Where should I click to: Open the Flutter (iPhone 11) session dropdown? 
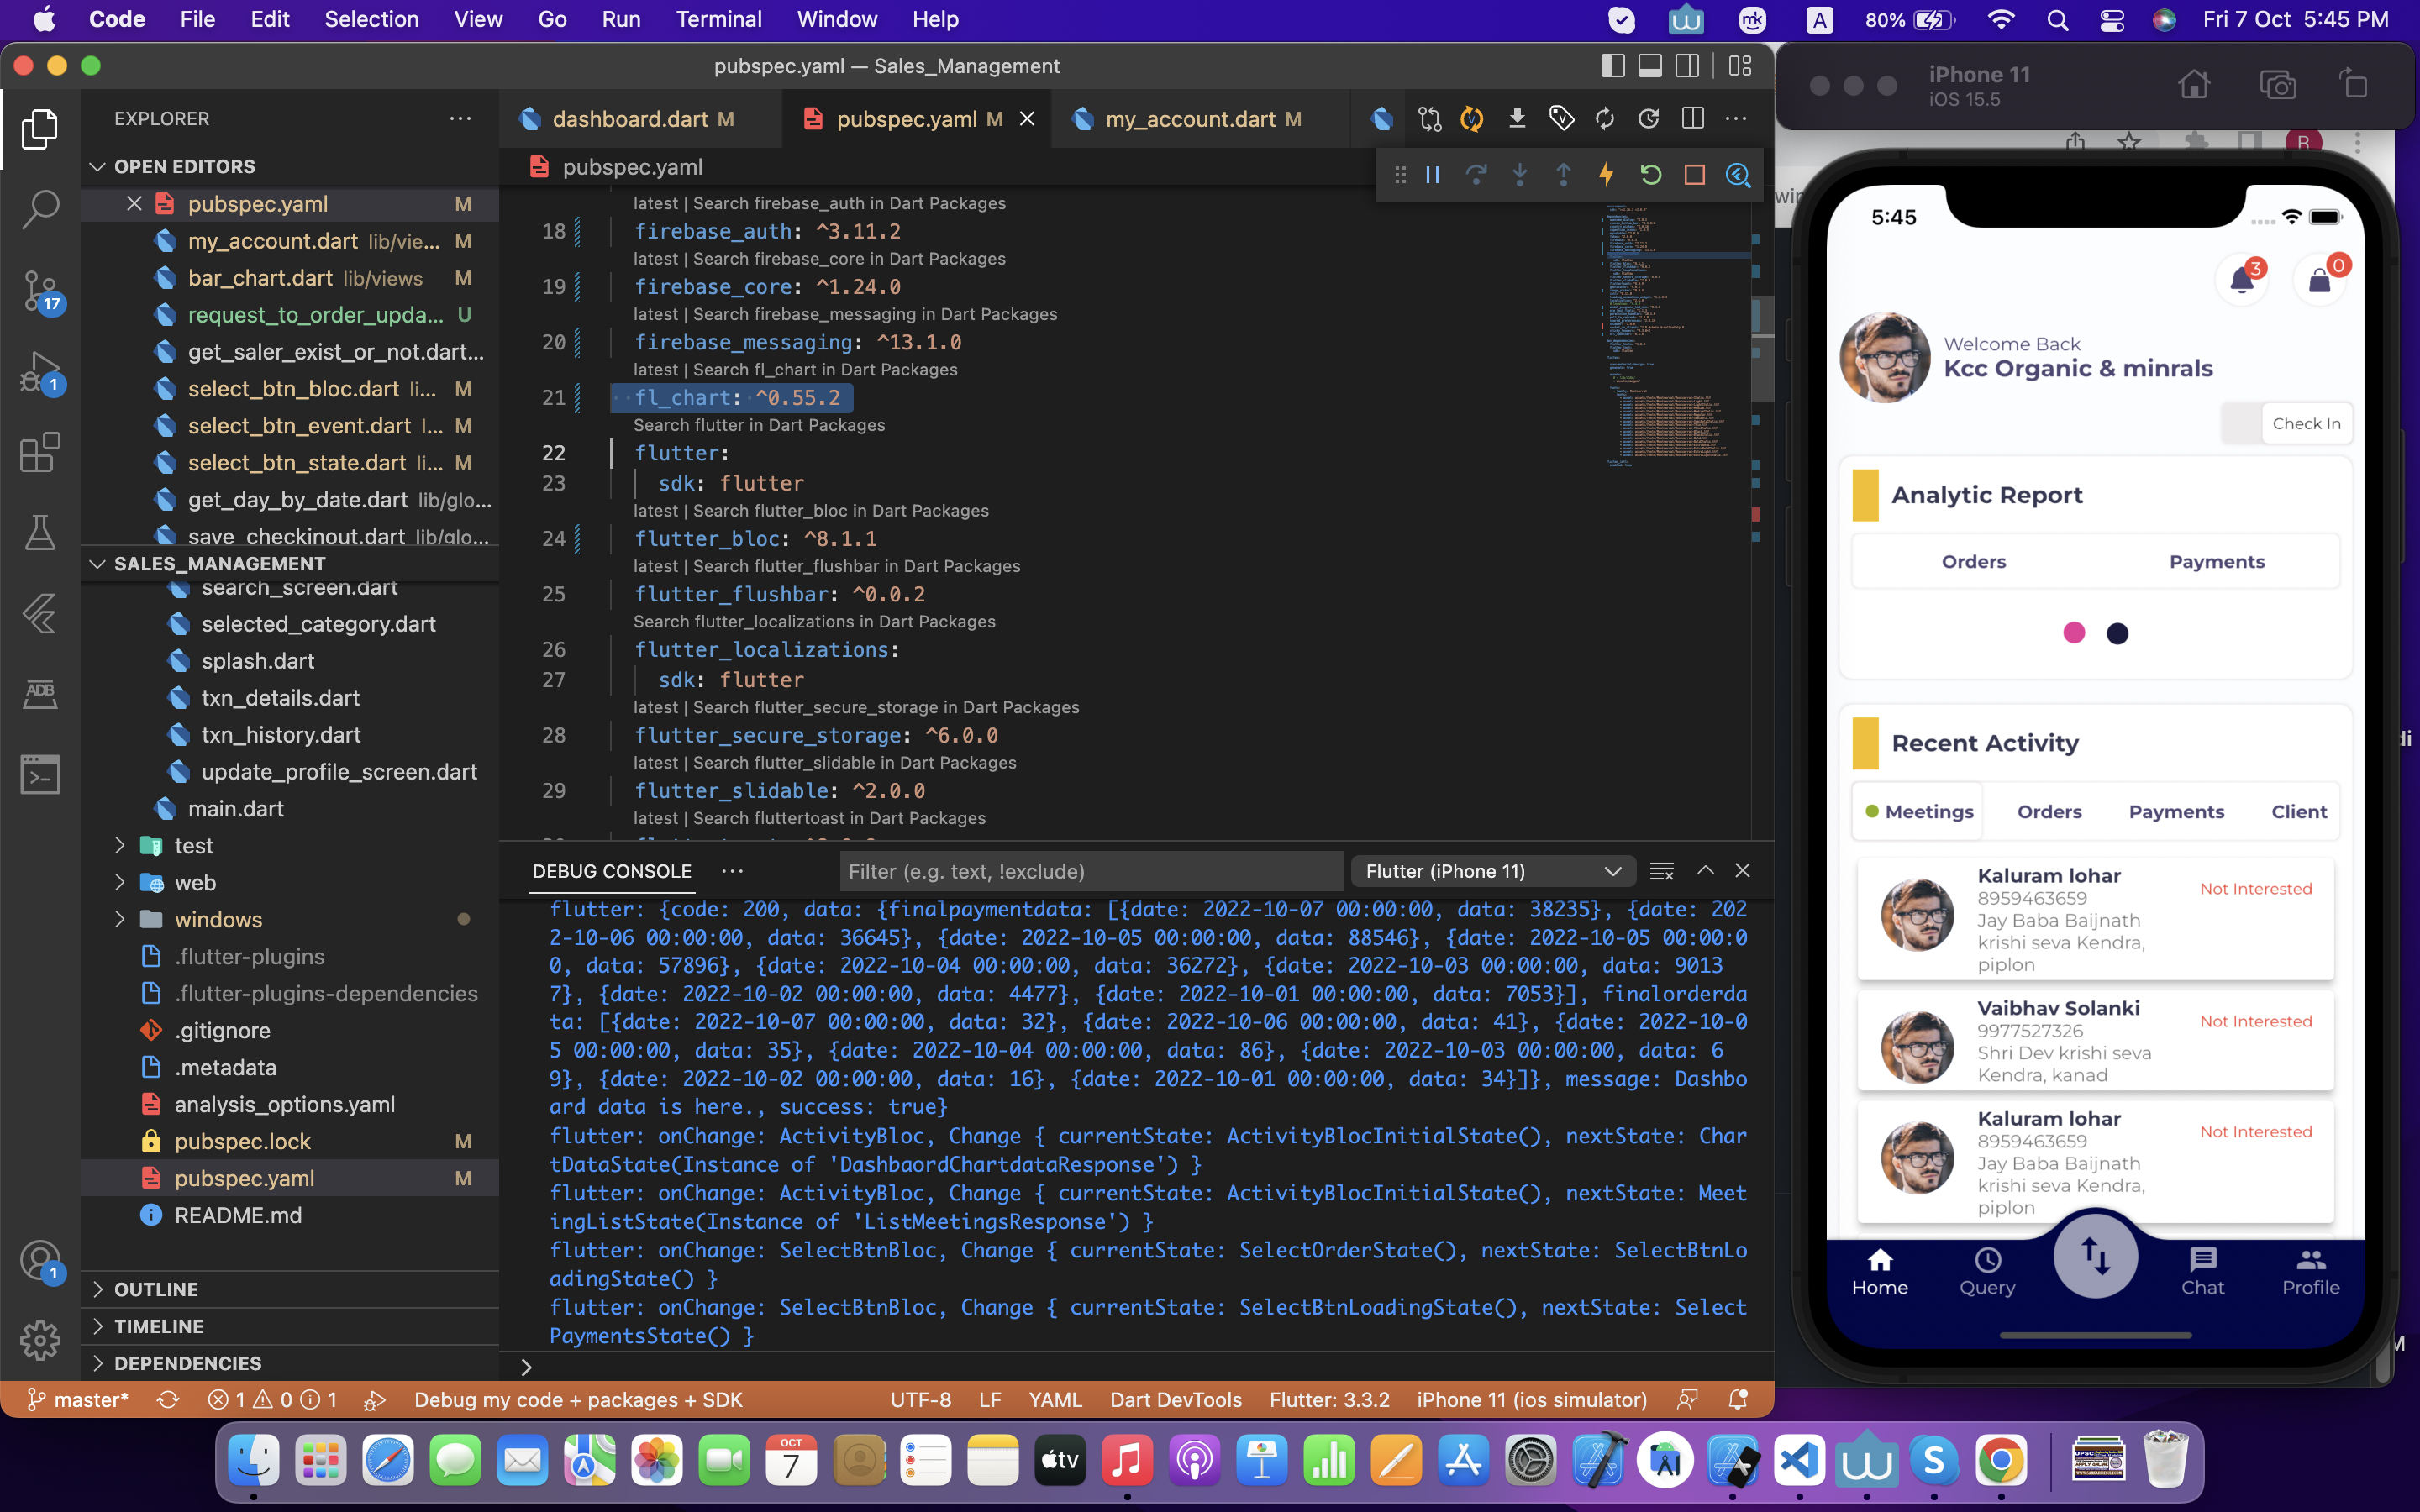(1493, 871)
